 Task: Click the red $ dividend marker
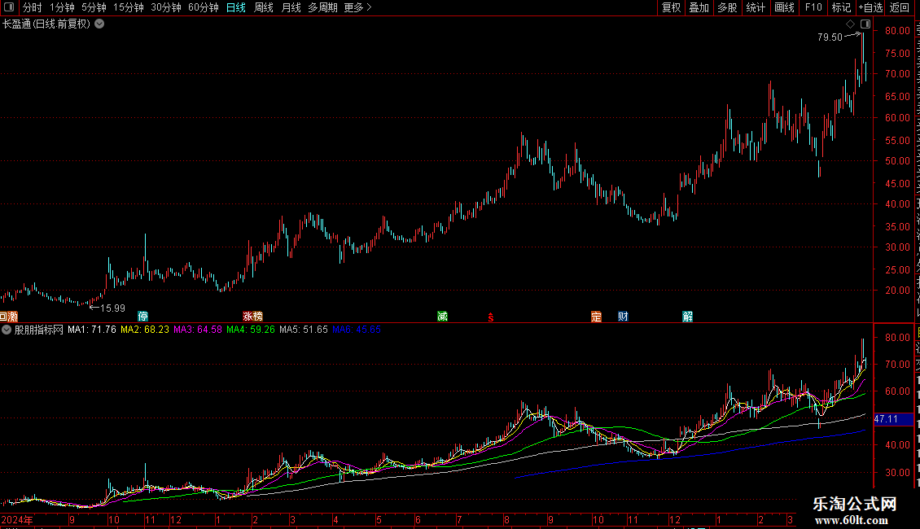pos(491,317)
